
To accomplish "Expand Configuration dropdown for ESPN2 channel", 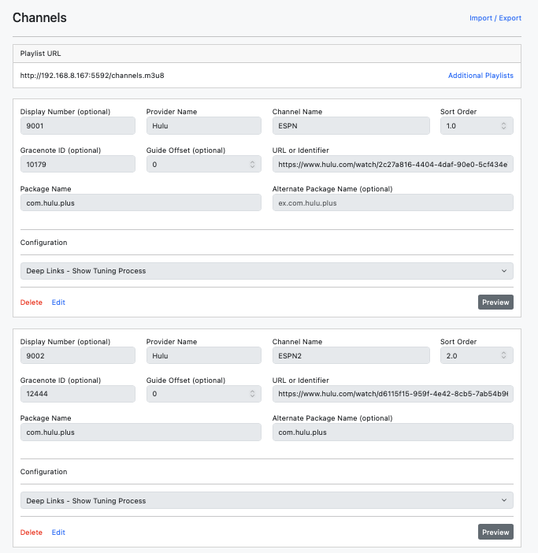I will (x=266, y=500).
